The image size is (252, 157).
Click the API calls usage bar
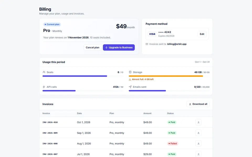pyautogui.click(x=83, y=91)
